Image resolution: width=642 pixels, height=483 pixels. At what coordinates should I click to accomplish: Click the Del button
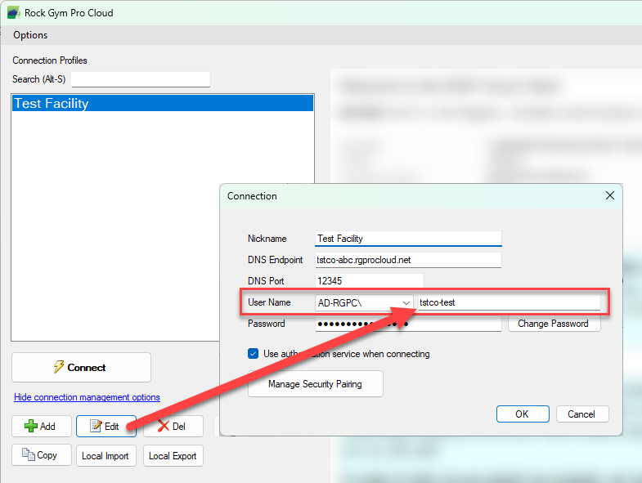pyautogui.click(x=173, y=426)
